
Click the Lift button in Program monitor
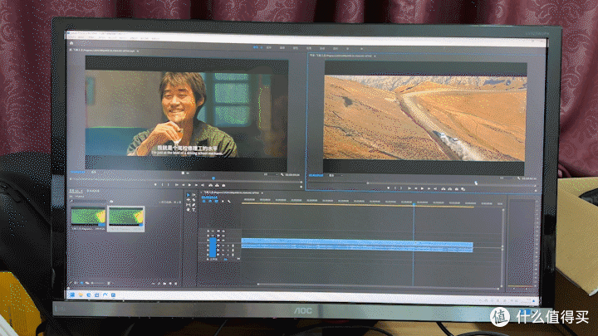[x=444, y=189]
